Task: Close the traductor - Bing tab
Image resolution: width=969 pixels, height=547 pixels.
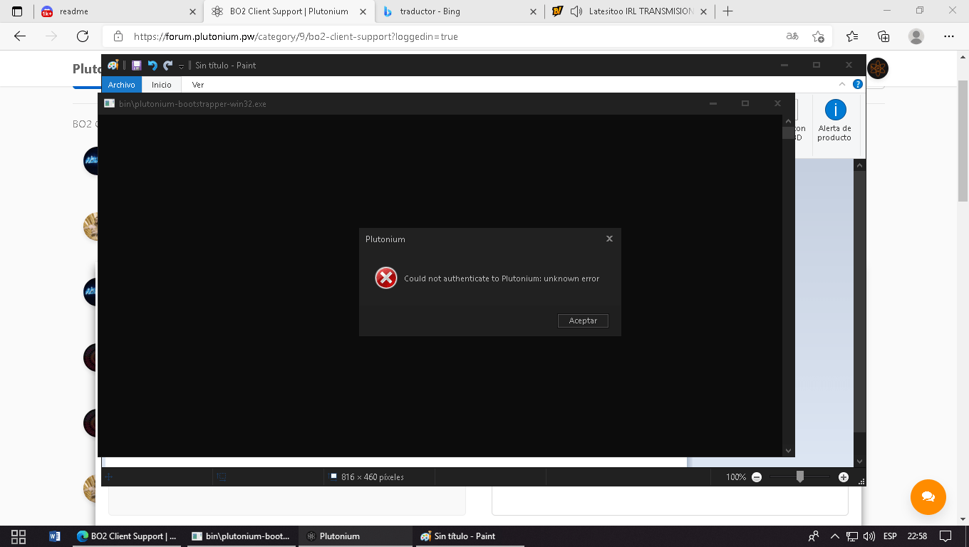Action: point(534,11)
